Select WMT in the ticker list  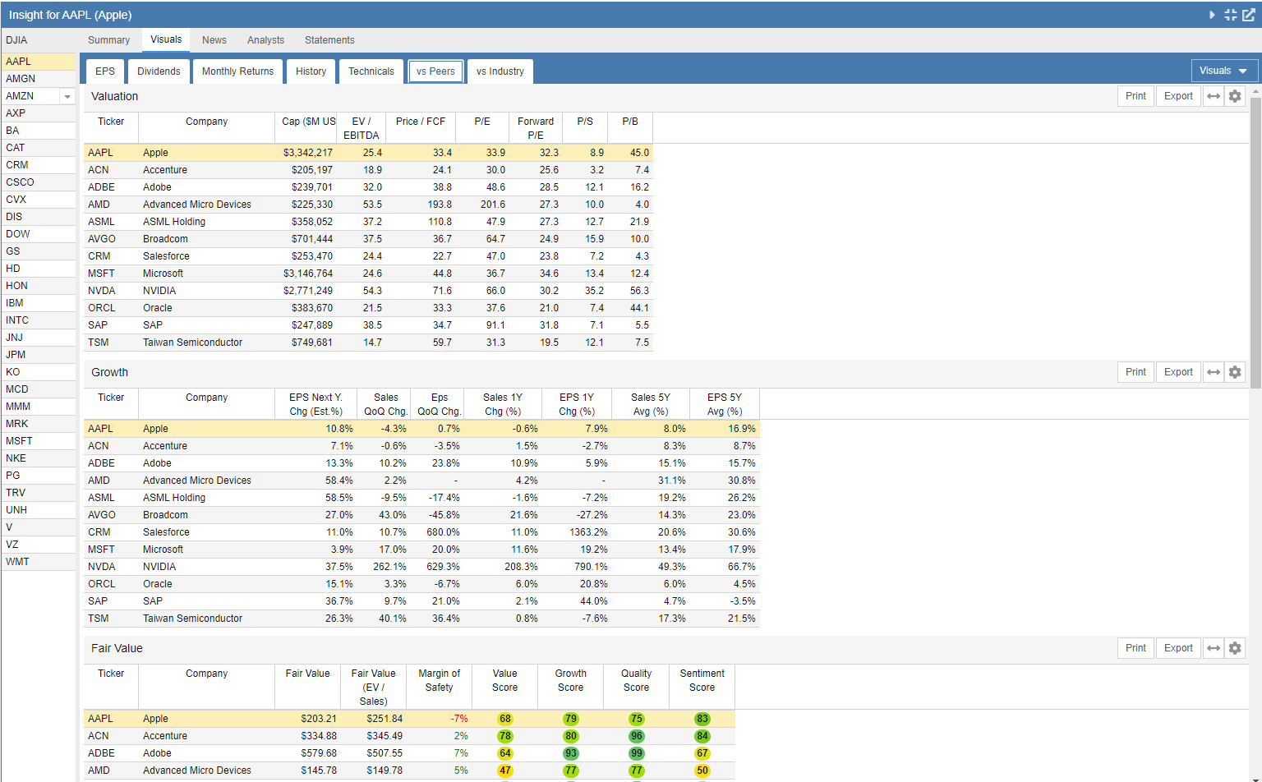pyautogui.click(x=39, y=562)
